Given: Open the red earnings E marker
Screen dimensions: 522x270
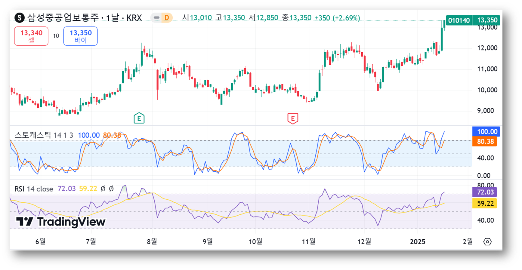Looking at the screenshot, I should 293,118.
